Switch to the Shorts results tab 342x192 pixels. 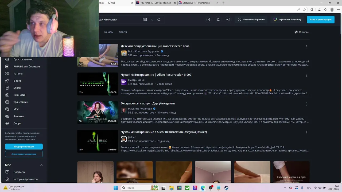click(x=123, y=32)
